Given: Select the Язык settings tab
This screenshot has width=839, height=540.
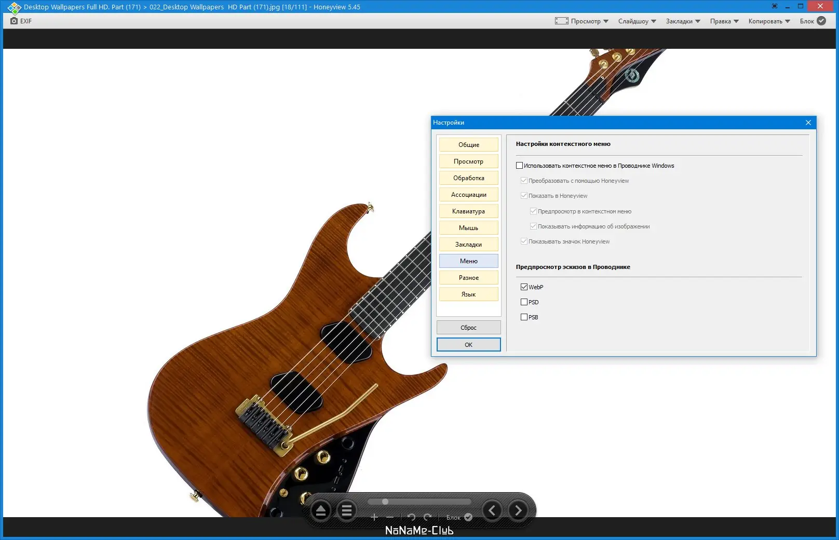Looking at the screenshot, I should coord(469,294).
